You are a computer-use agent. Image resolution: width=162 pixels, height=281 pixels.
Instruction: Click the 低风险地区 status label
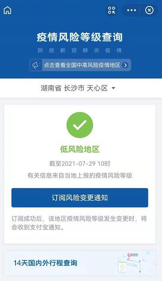pyautogui.click(x=79, y=149)
